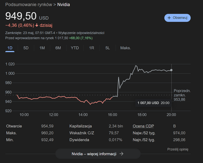Select the 1D time range tab

10,48
